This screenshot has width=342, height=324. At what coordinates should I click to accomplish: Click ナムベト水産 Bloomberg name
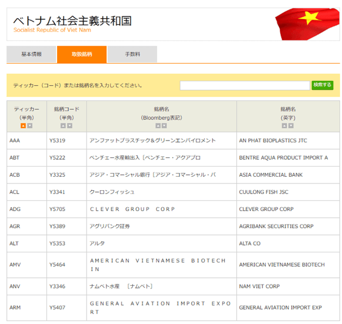(121, 286)
